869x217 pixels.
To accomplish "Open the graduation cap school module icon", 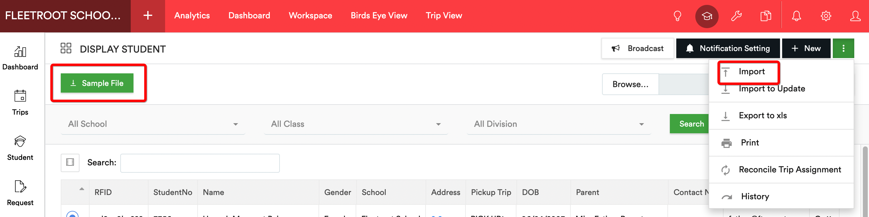I will (707, 16).
